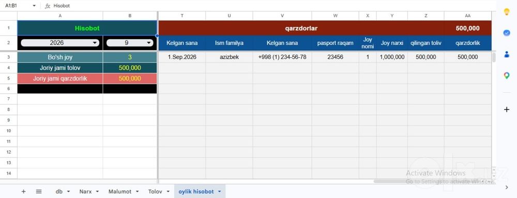
Task: Click the Joriy jami tolov 500,000 value
Action: (130, 68)
